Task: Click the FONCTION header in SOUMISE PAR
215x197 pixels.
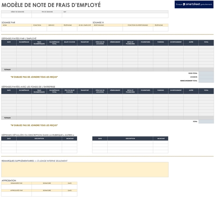Action: tap(39, 25)
